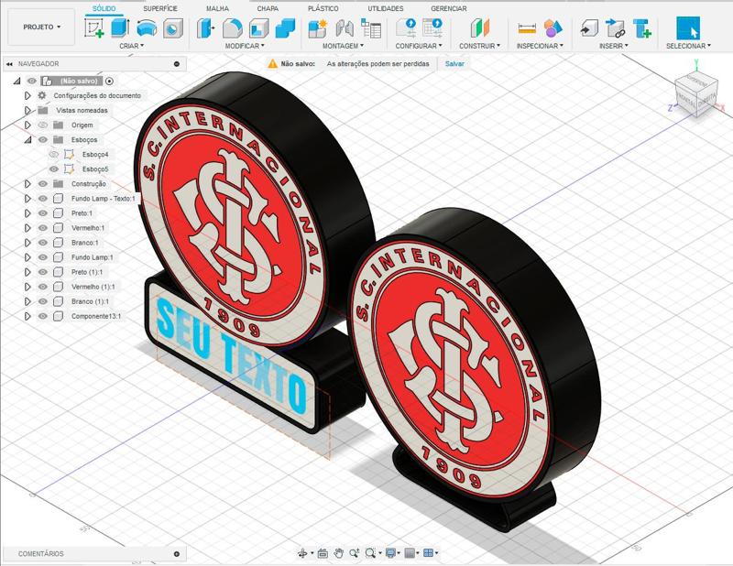This screenshot has width=733, height=566.
Task: Open Grid and Snaps settings
Action: (x=410, y=553)
